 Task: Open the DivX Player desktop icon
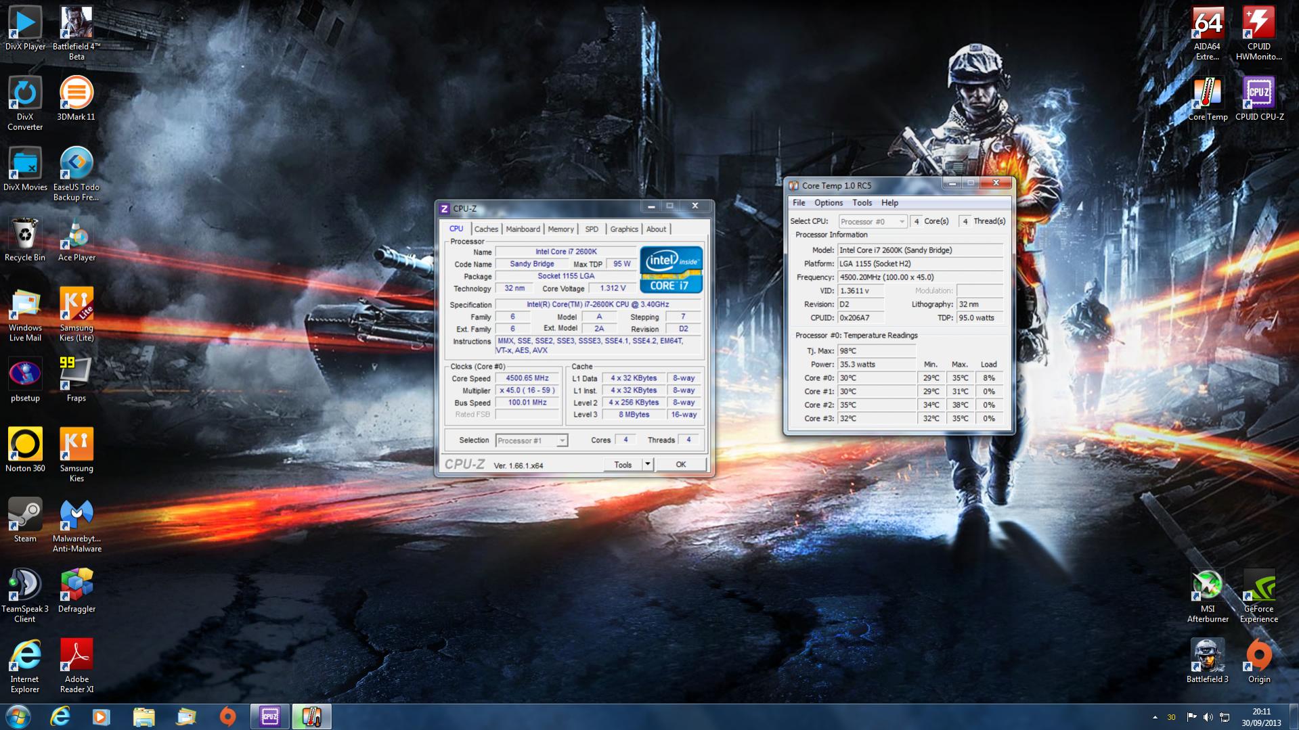pos(25,28)
